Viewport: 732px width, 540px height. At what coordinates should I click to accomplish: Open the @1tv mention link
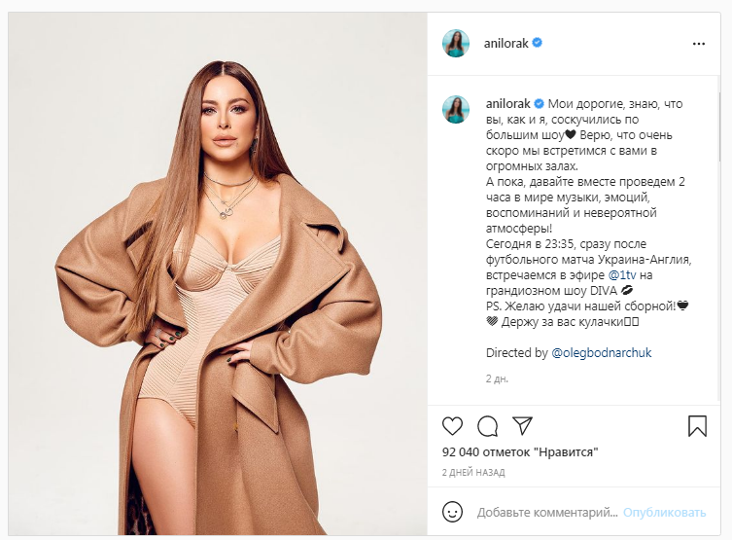coord(622,275)
